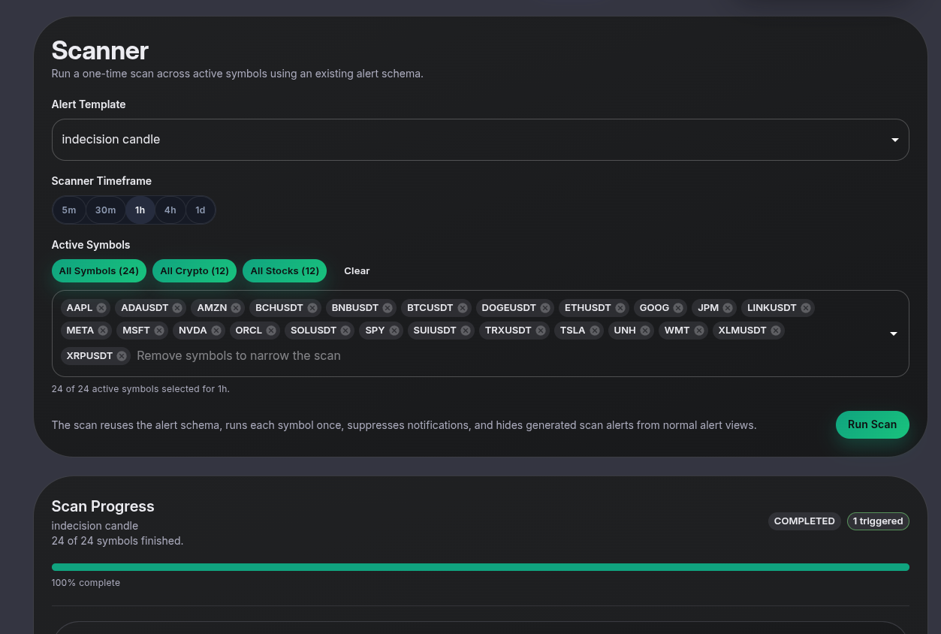This screenshot has width=941, height=634.
Task: Expand the Active Symbols list arrow
Action: [x=894, y=334]
